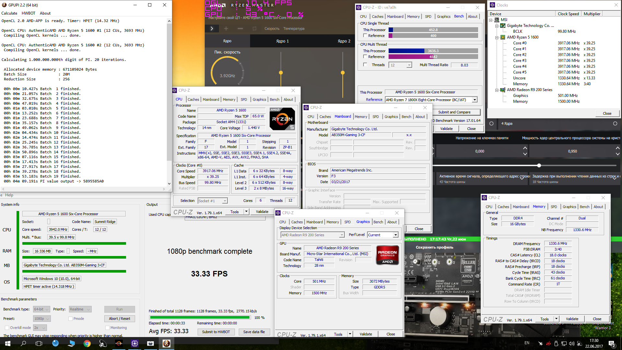Click Ryzen Master minus profile icon
The image size is (622, 350).
(240, 29)
